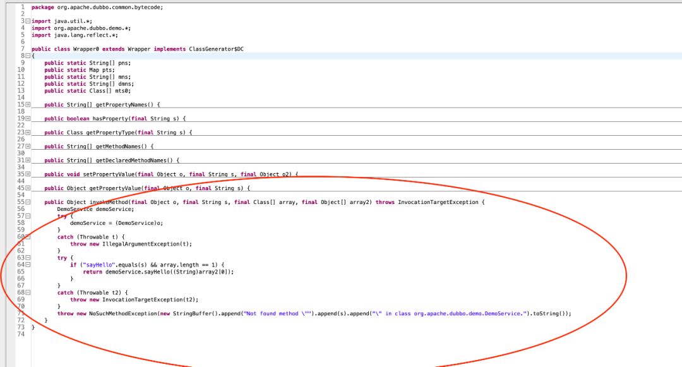Click NoSuchMethodException on line 71
The height and width of the screenshot is (367, 682).
tap(123, 313)
